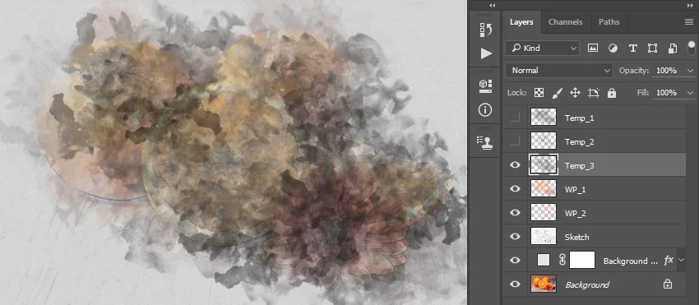
Task: Open the 3D panel icon
Action: pos(485,86)
